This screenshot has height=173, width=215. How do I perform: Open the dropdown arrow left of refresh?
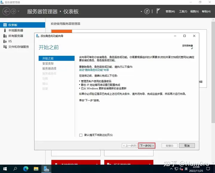pos(141,12)
